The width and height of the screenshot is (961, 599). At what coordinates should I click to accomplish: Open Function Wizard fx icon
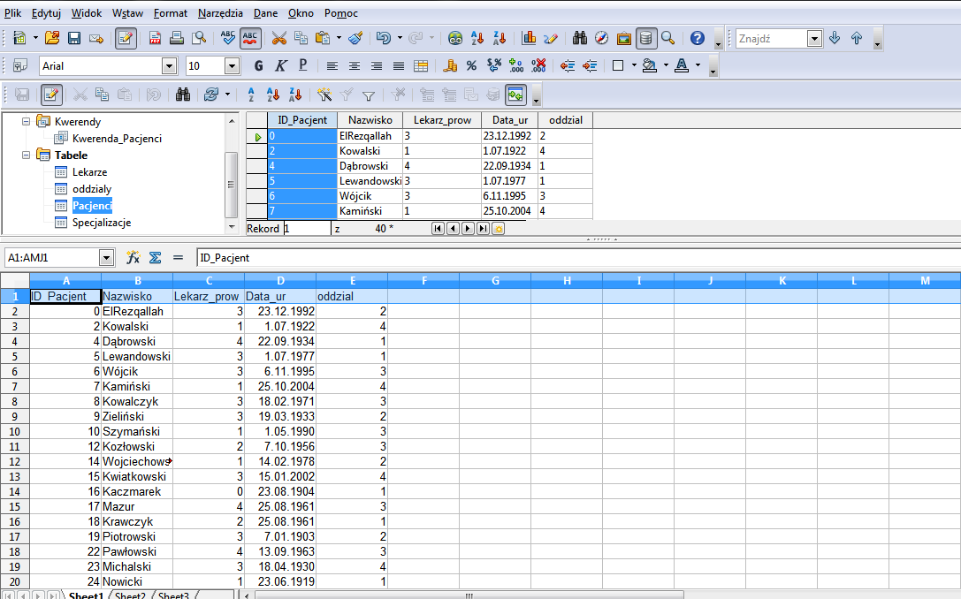133,258
